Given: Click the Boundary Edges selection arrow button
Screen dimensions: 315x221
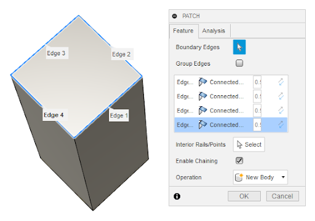Looking at the screenshot, I should [239, 47].
